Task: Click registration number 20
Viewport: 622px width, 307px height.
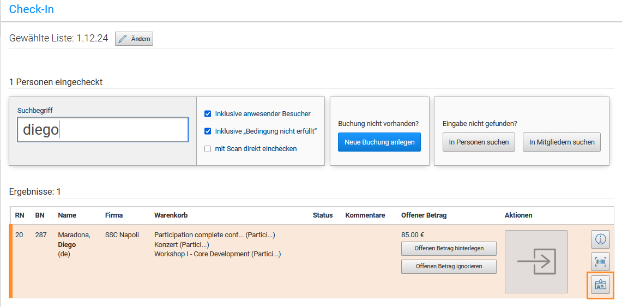Action: point(19,235)
